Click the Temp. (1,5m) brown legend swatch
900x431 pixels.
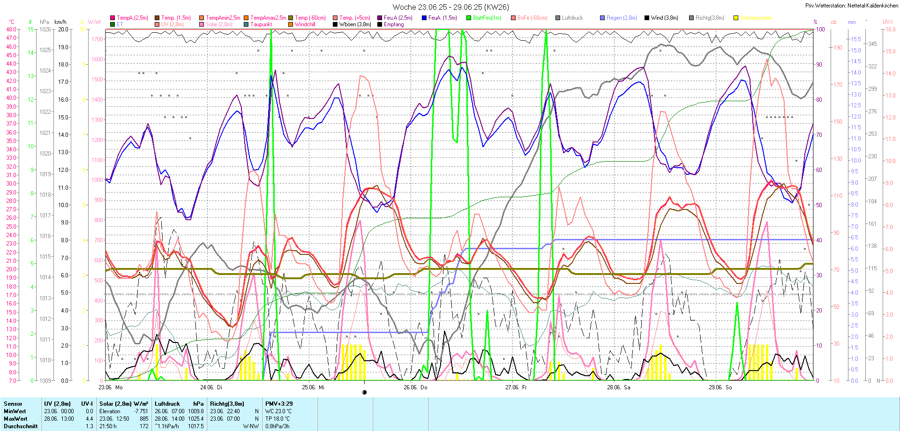point(157,18)
